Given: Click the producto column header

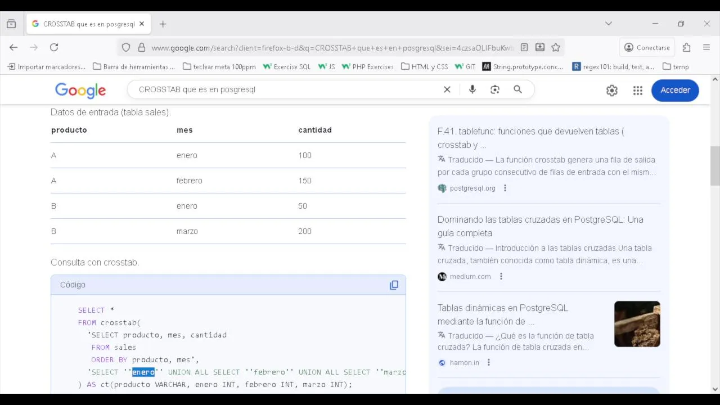Looking at the screenshot, I should click(x=69, y=130).
